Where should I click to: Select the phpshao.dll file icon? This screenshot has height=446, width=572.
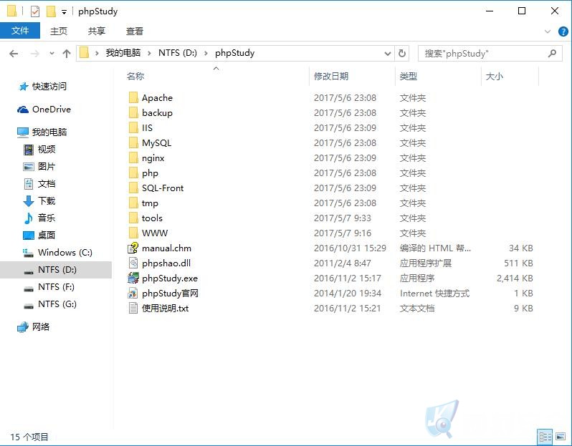(x=133, y=263)
